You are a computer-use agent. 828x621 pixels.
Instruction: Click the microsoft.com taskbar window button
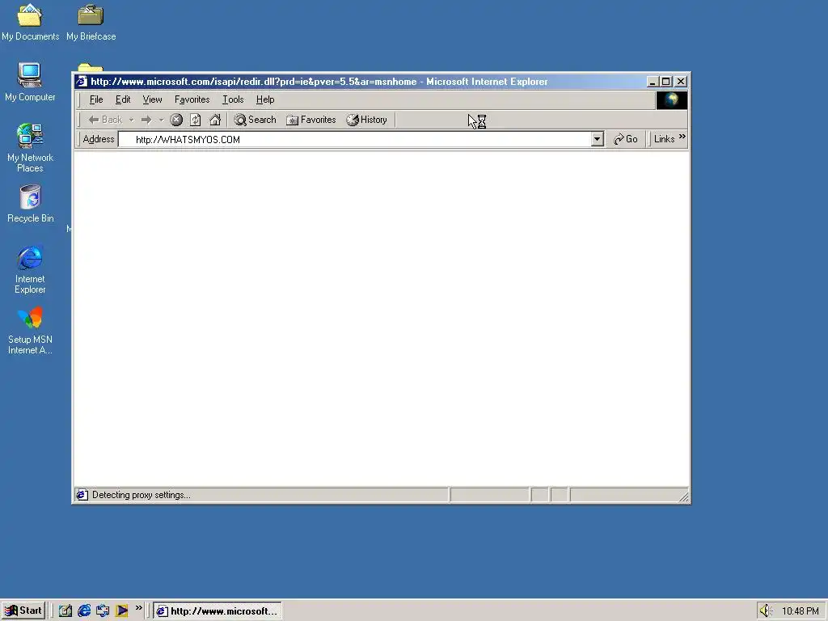[218, 611]
